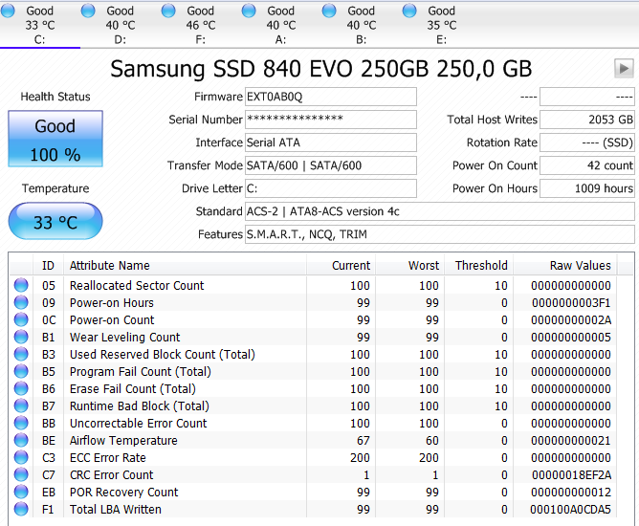Click status orb for ECC Error Rate

coord(21,457)
